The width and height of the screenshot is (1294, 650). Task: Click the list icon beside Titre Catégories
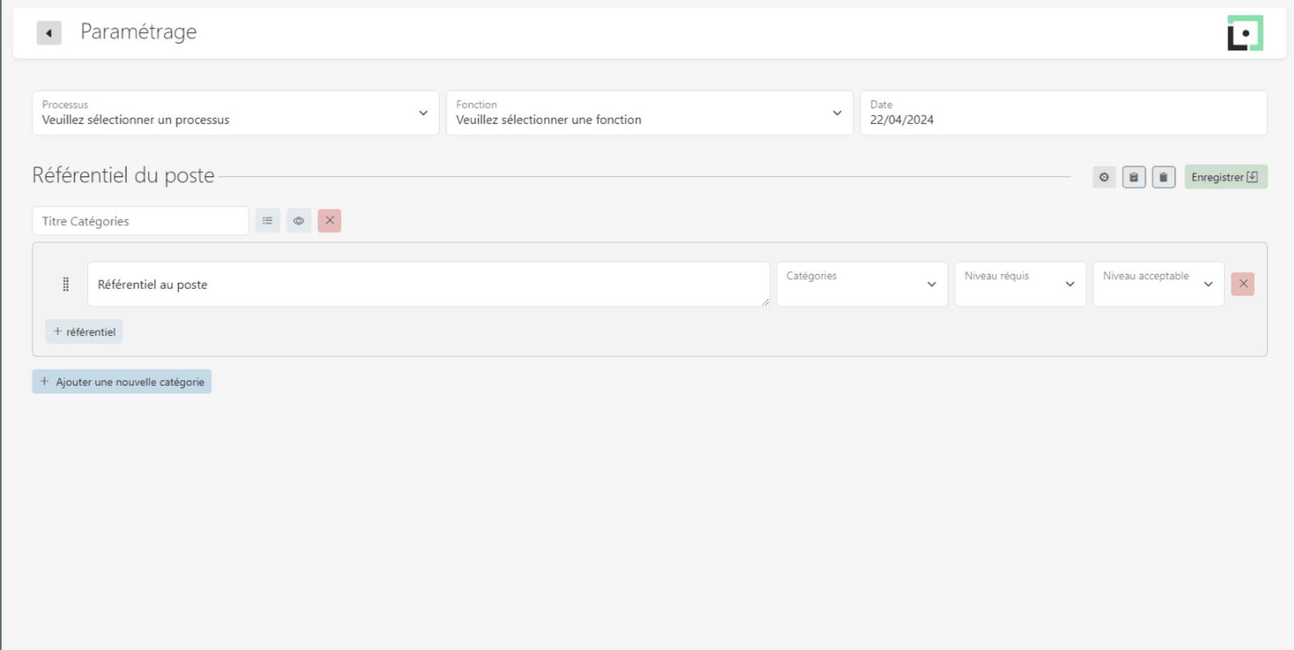(267, 221)
